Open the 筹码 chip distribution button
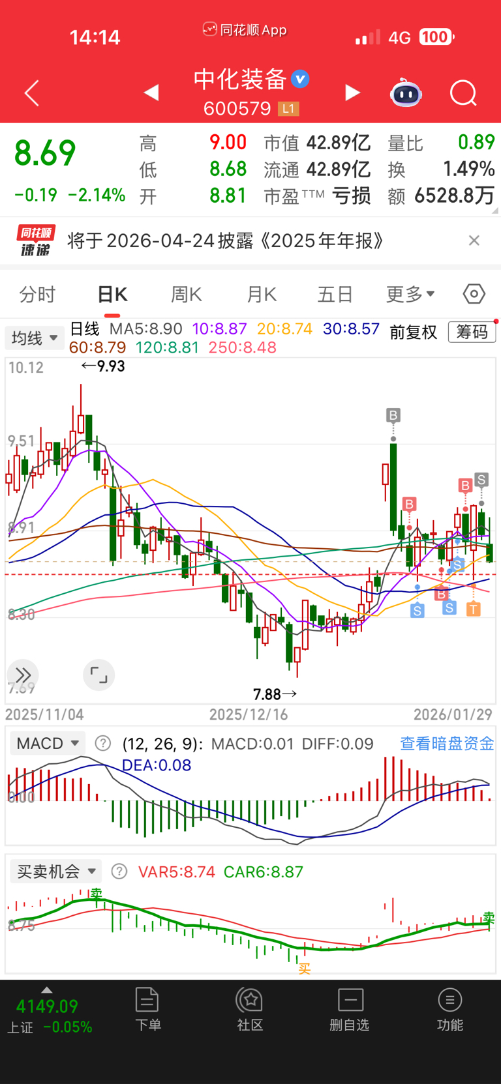The image size is (501, 1084). pyautogui.click(x=472, y=332)
